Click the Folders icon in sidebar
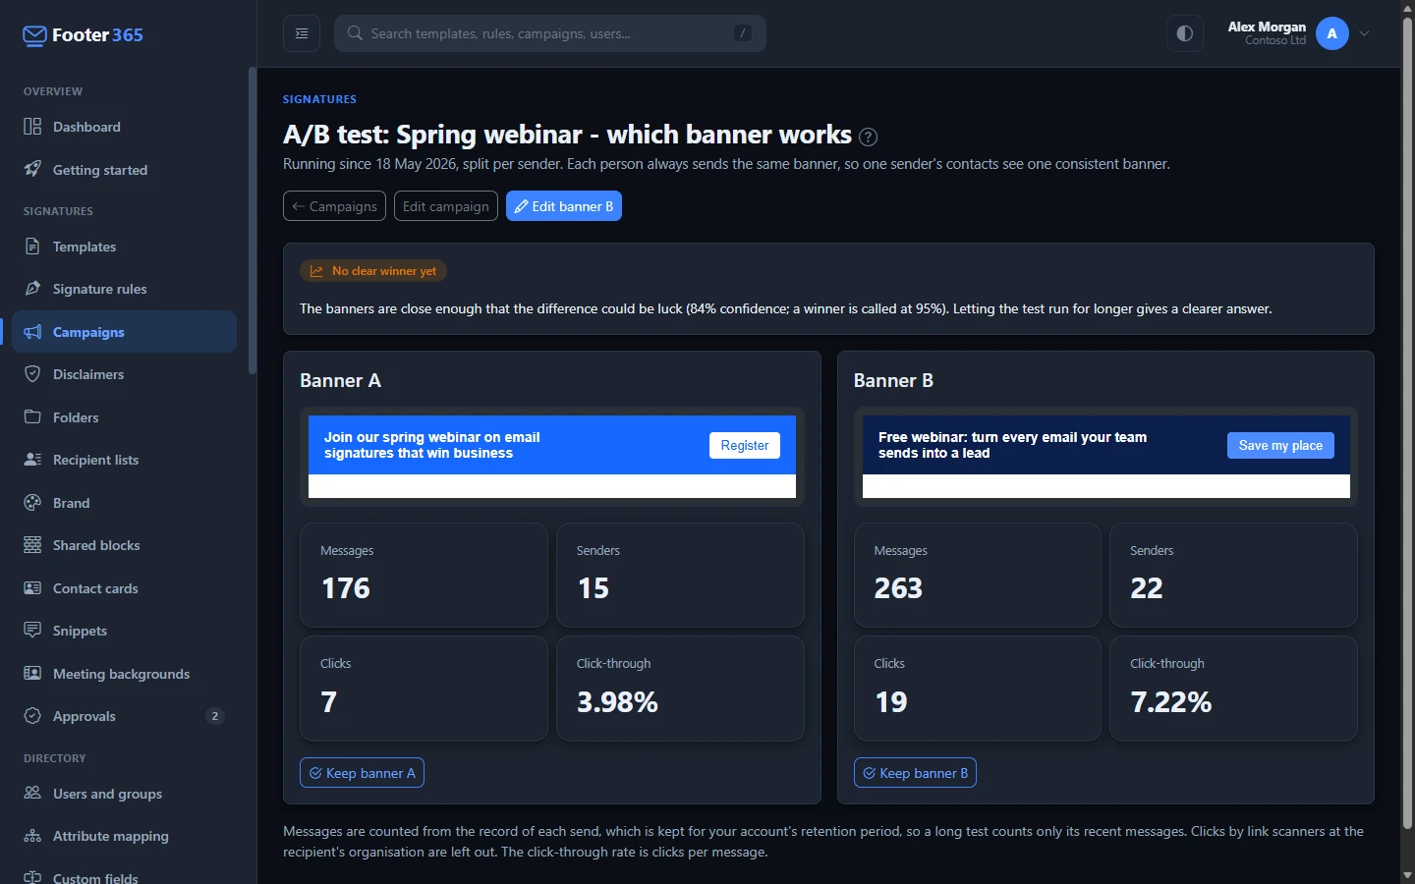 [32, 416]
